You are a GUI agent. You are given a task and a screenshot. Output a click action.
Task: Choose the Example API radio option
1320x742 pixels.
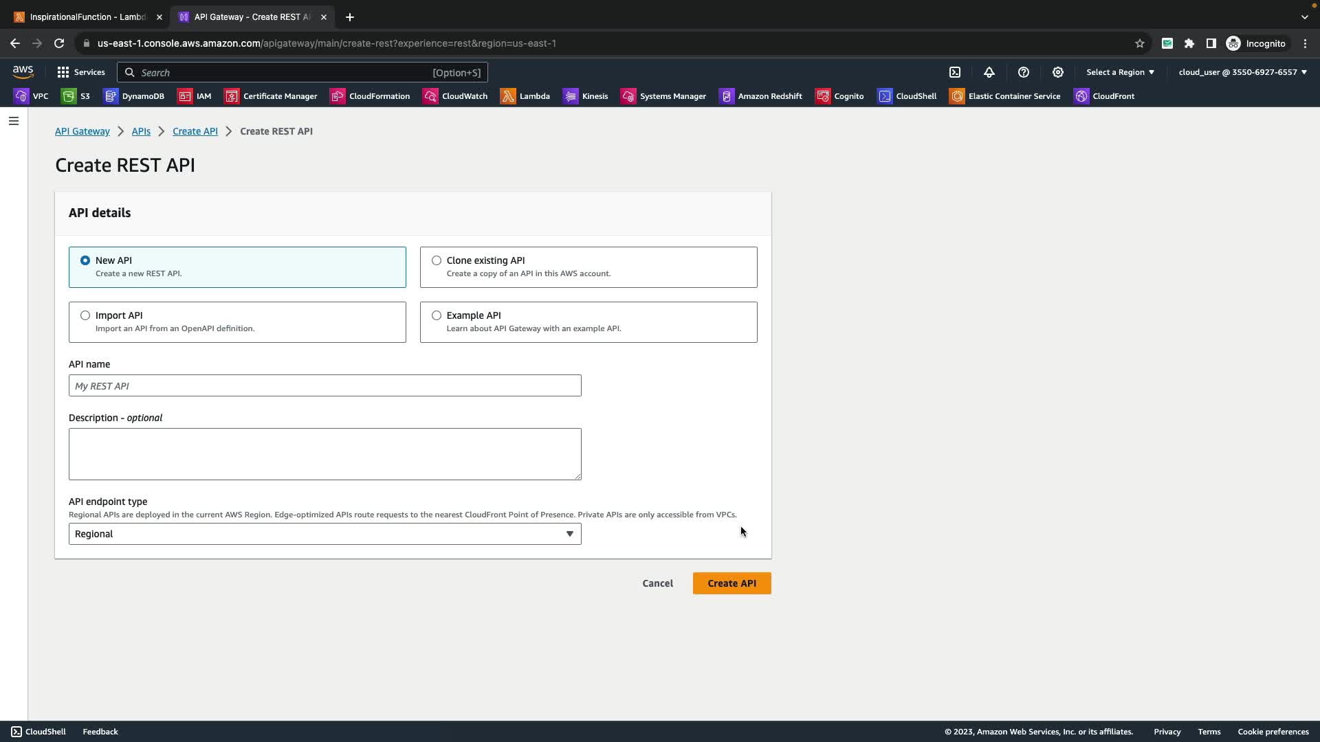(x=437, y=315)
